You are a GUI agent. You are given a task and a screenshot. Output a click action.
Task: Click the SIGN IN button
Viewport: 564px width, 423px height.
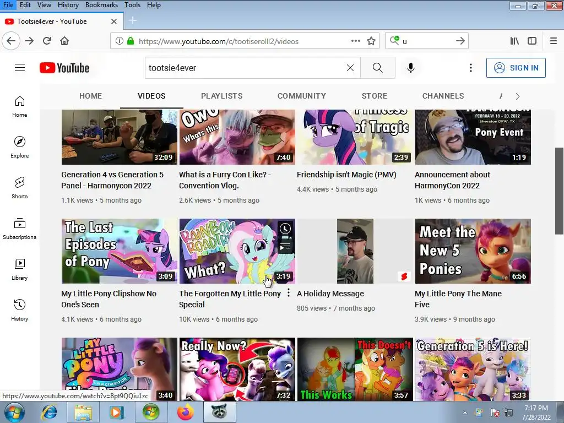click(516, 68)
